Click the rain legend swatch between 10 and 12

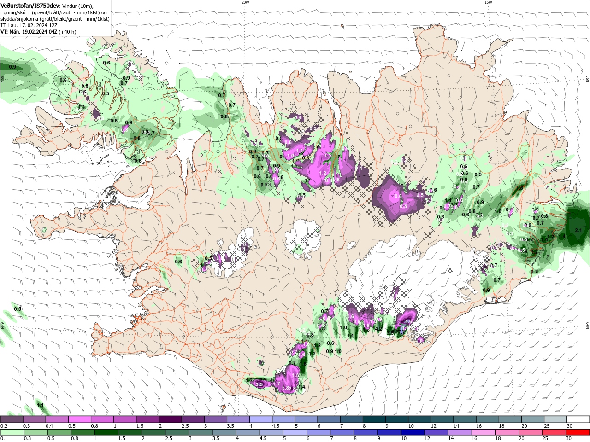tap(413, 432)
